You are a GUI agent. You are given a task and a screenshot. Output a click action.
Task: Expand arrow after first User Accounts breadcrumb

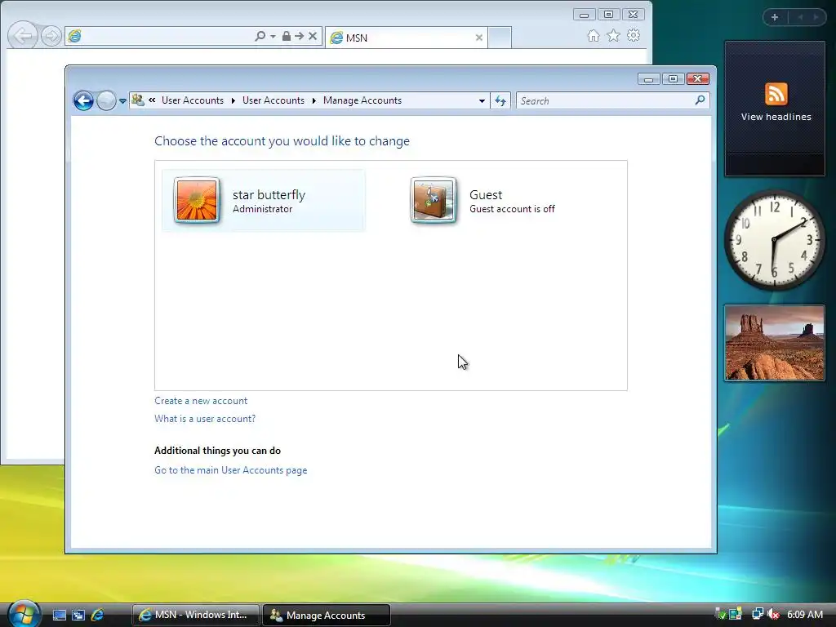(233, 100)
